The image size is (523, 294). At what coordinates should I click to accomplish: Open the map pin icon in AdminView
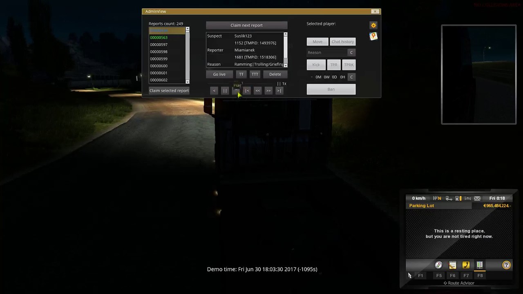pyautogui.click(x=373, y=36)
